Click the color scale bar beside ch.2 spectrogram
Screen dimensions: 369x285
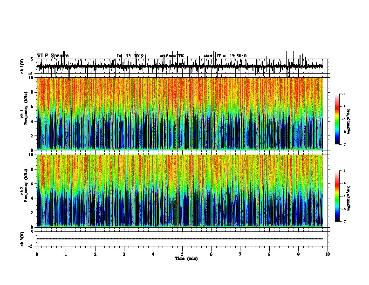pyautogui.click(x=337, y=196)
